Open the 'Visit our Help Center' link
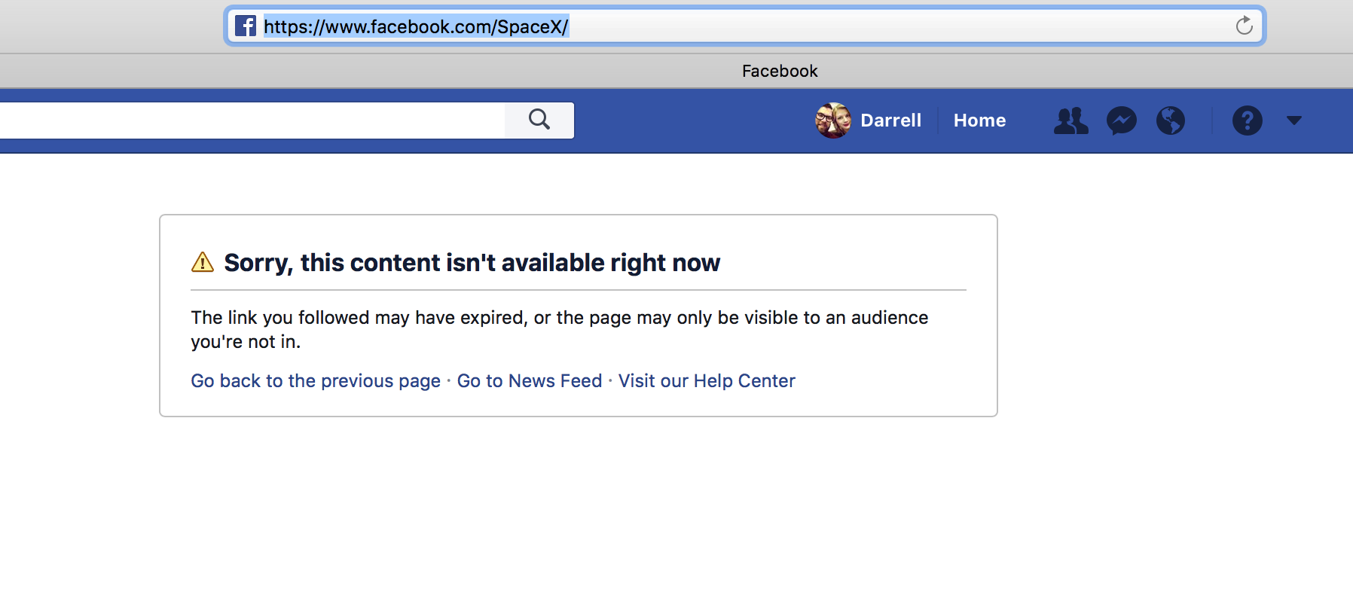Screen dimensions: 1353x592 707,381
